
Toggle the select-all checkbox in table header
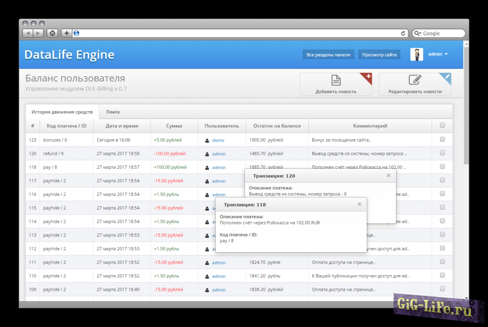coord(442,125)
